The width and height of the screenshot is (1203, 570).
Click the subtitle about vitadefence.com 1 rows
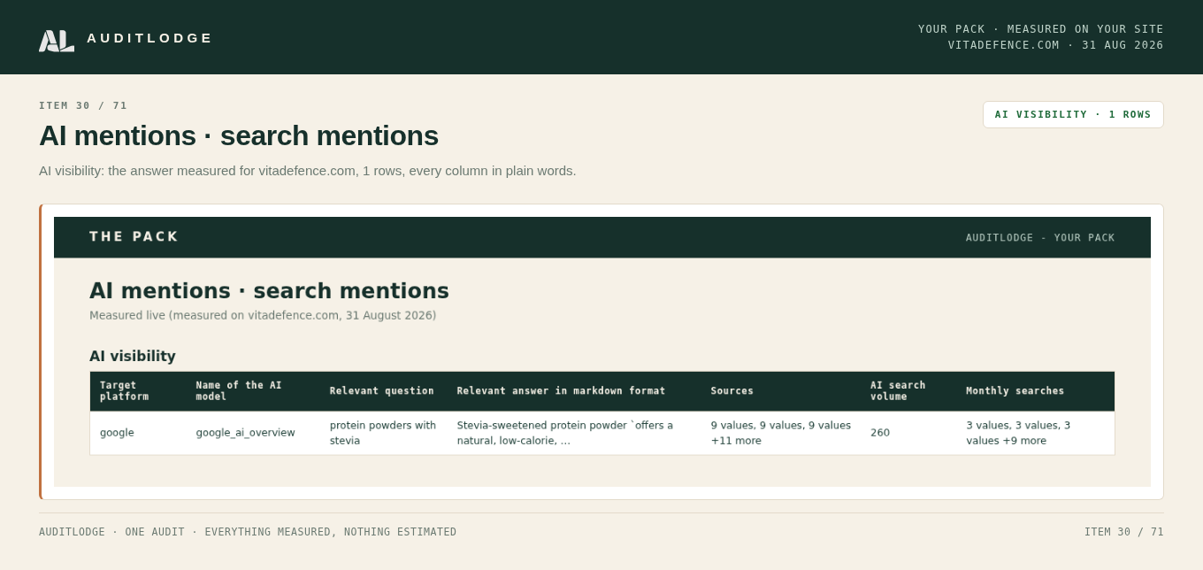(x=308, y=171)
